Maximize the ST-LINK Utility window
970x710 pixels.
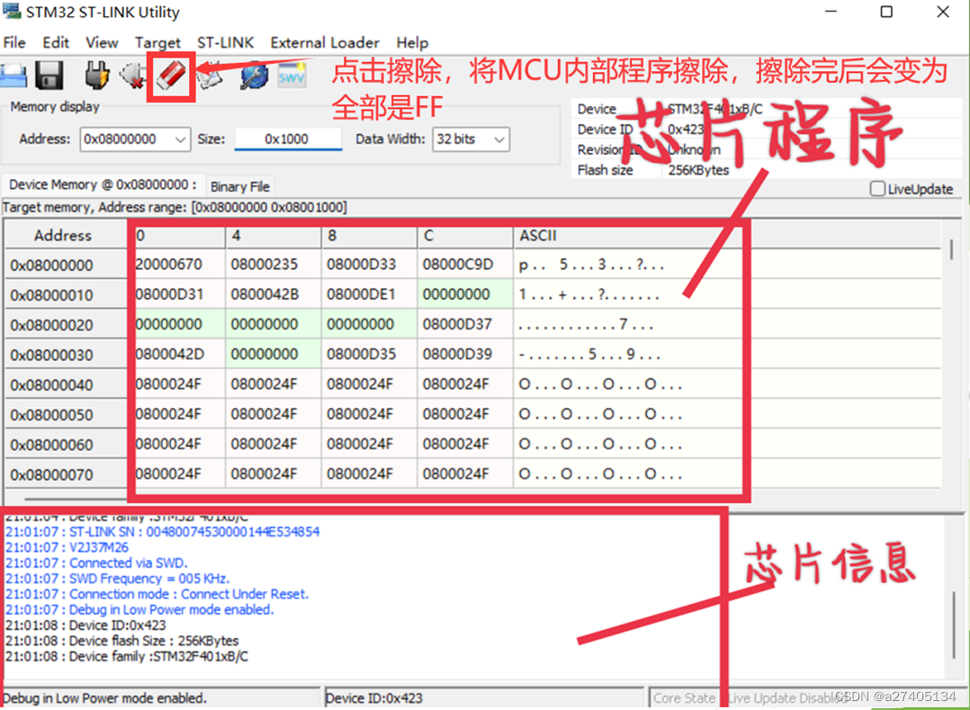point(886,12)
